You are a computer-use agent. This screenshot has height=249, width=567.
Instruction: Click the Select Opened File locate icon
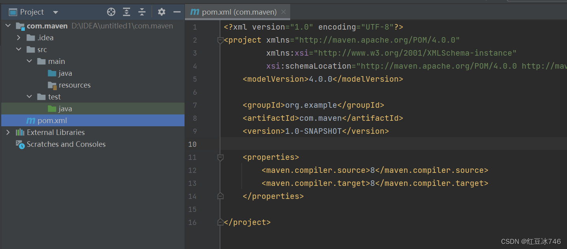click(x=111, y=12)
